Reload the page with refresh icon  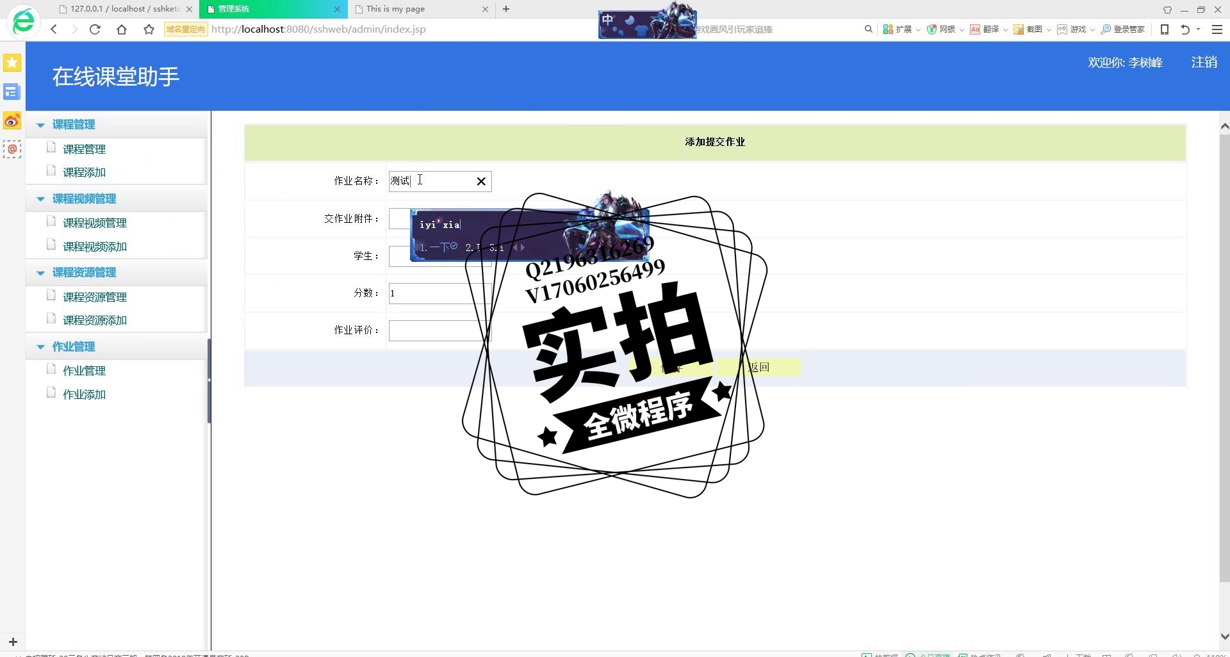[x=95, y=29]
